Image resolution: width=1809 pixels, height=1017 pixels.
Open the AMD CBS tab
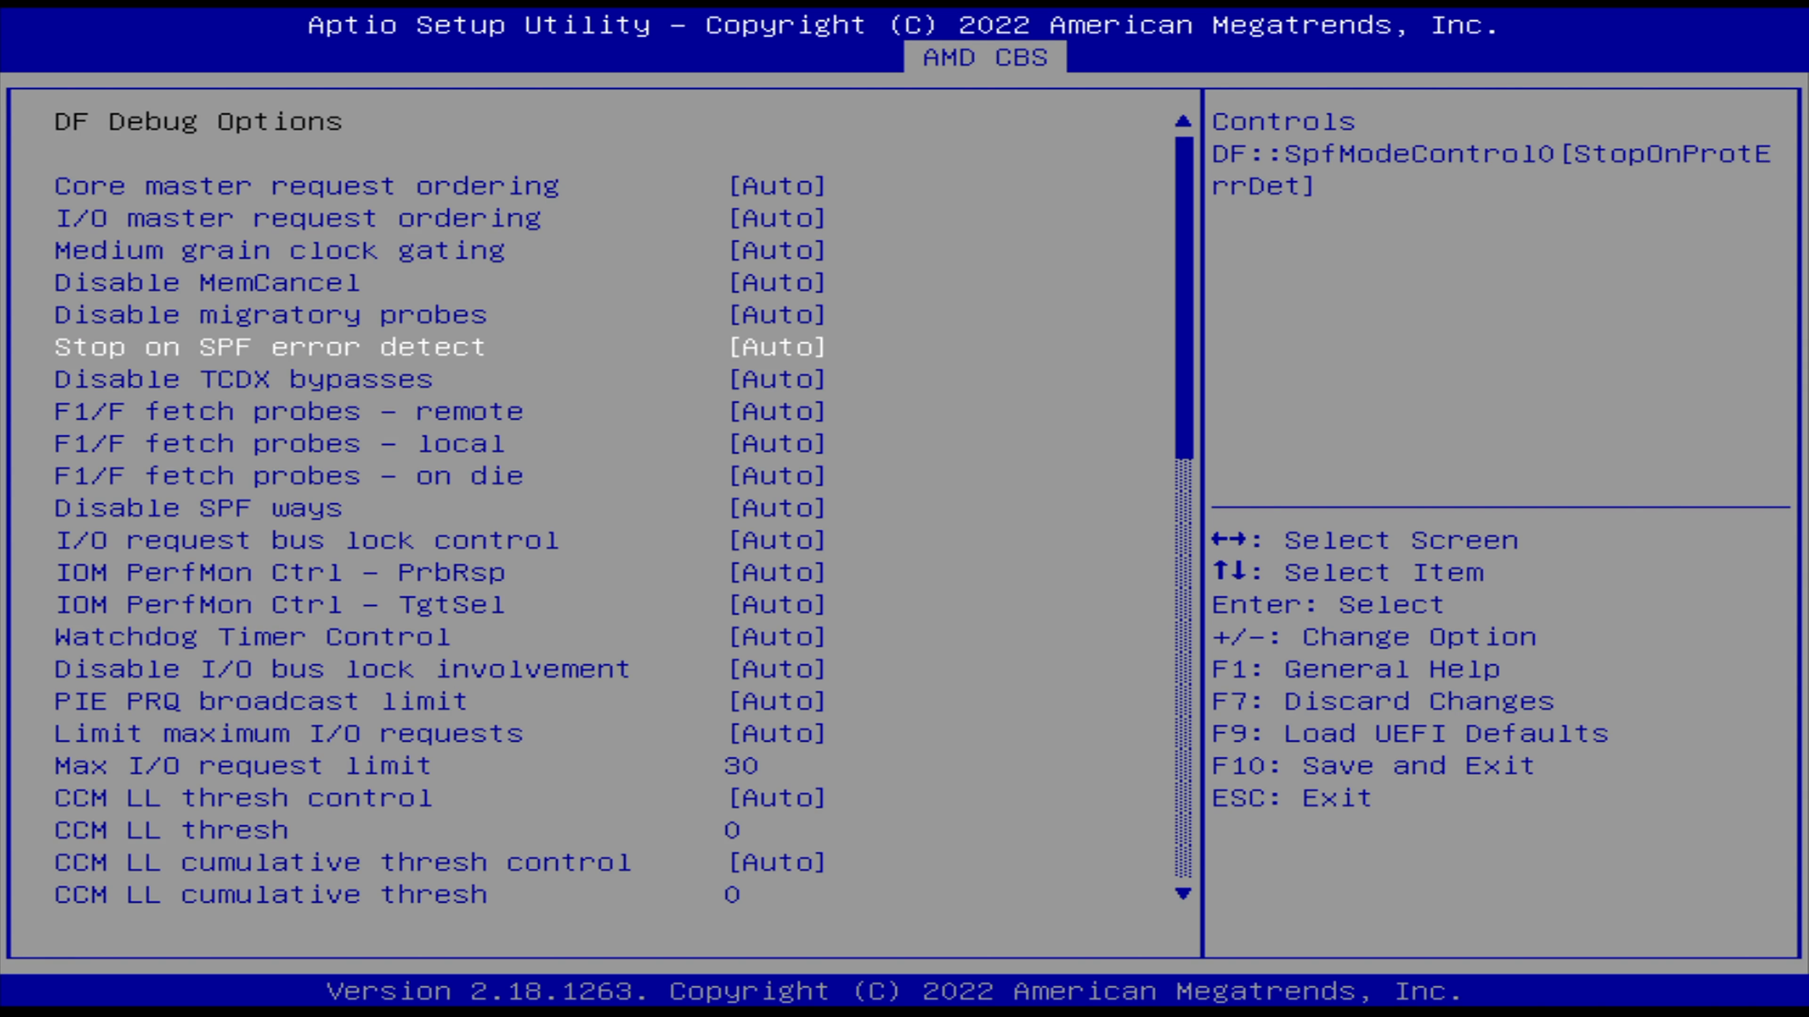click(x=985, y=57)
